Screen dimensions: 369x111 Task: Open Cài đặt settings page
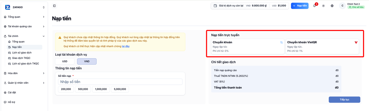(24, 93)
